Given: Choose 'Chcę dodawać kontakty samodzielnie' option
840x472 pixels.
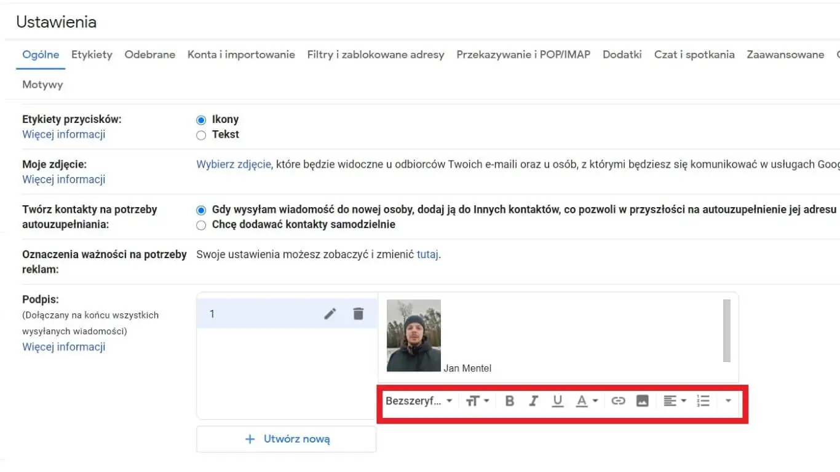Looking at the screenshot, I should [x=201, y=226].
